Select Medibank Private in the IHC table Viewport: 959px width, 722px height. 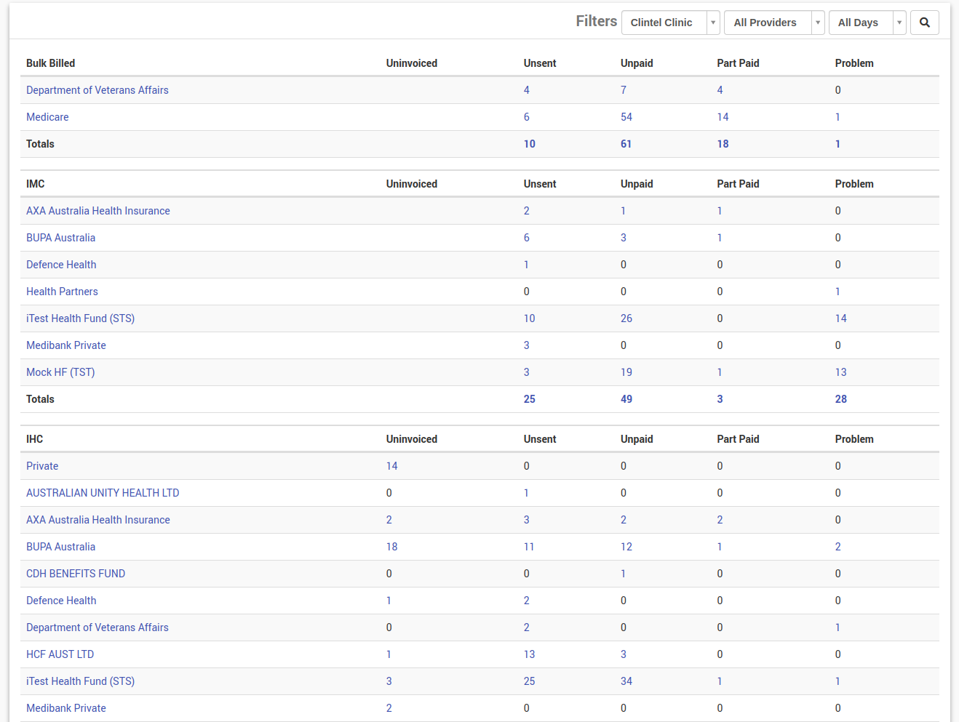[66, 708]
